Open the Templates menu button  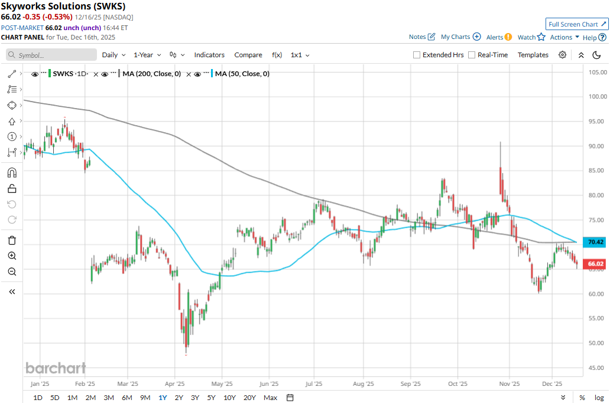pos(533,55)
